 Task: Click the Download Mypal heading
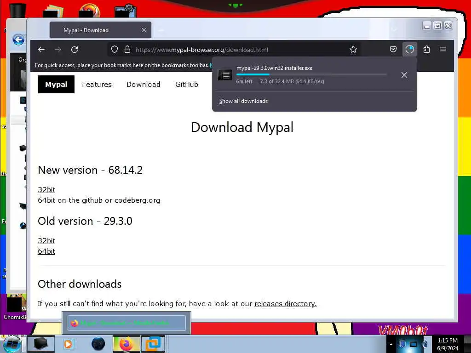point(242,127)
